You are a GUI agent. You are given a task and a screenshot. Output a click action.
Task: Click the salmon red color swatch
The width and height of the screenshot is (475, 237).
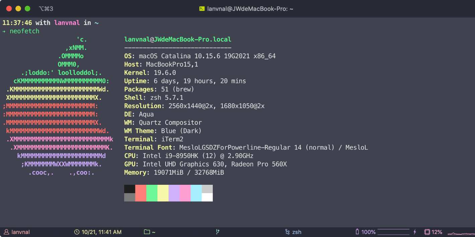(x=140, y=193)
